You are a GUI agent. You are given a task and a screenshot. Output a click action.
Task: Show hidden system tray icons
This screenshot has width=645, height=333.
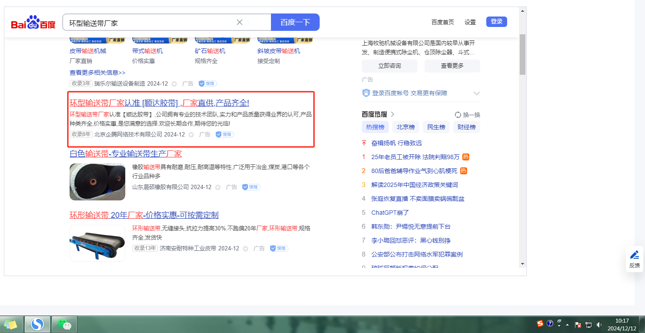567,324
